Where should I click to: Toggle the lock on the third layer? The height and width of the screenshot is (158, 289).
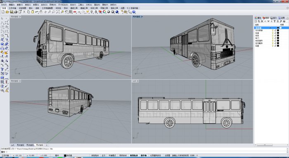point(275,33)
